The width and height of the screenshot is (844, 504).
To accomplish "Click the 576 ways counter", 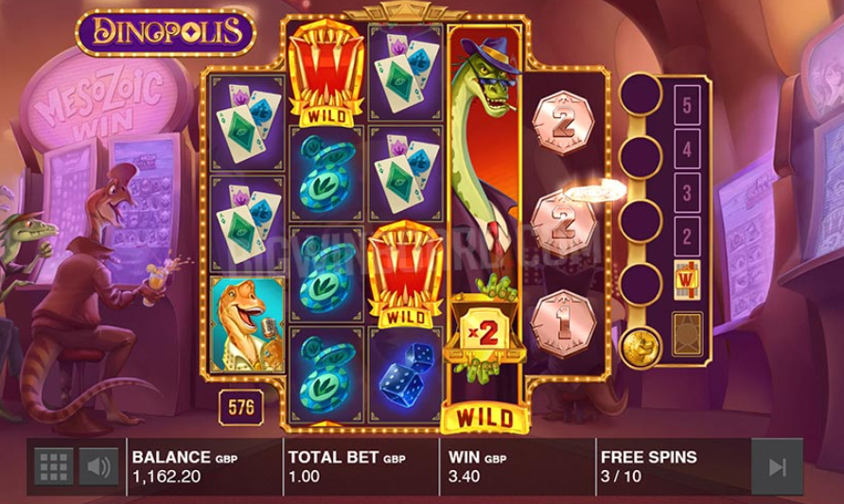I will [x=241, y=408].
